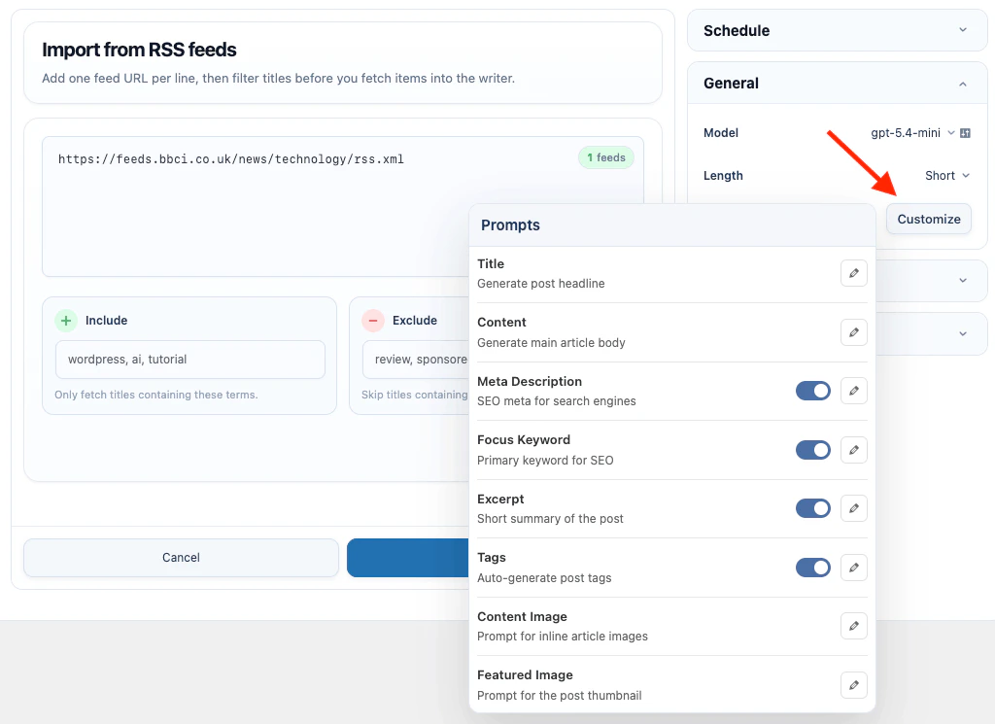Disable the Meta Description toggle
This screenshot has height=724, width=995.
[x=813, y=391]
